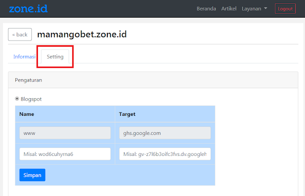Click the mamangobet.zone.id heading
The width and height of the screenshot is (305, 196).
tap(82, 34)
